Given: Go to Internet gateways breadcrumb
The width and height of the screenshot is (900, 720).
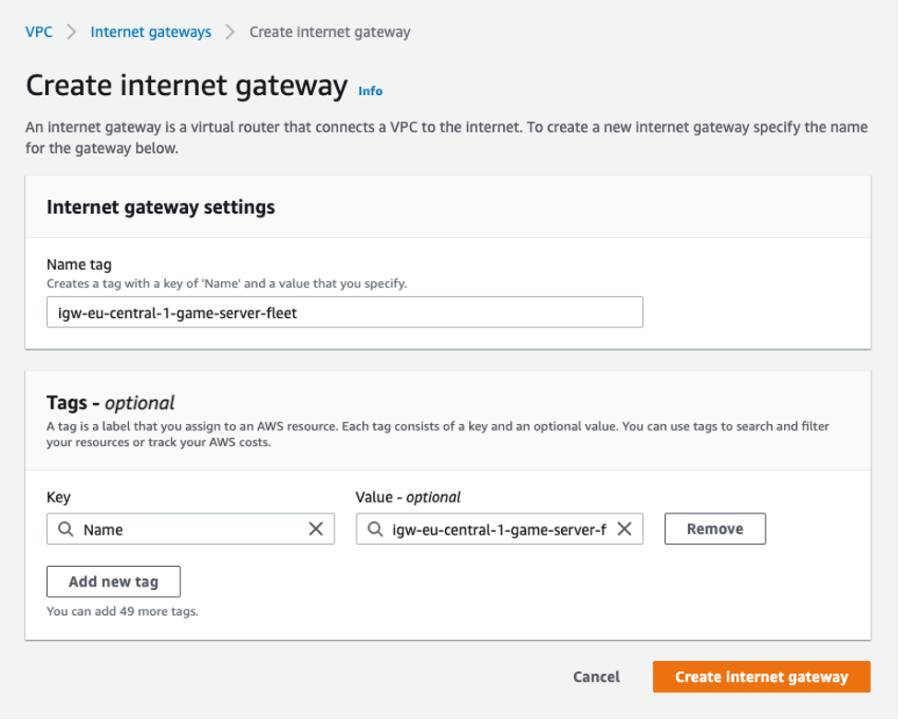Looking at the screenshot, I should (x=150, y=32).
